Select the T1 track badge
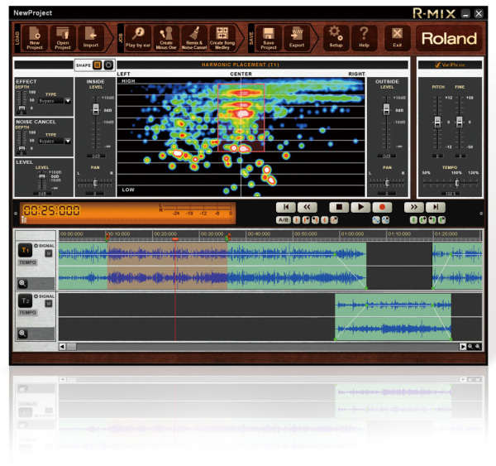 coord(26,250)
